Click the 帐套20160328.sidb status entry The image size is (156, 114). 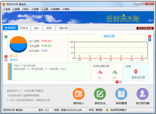68,110
